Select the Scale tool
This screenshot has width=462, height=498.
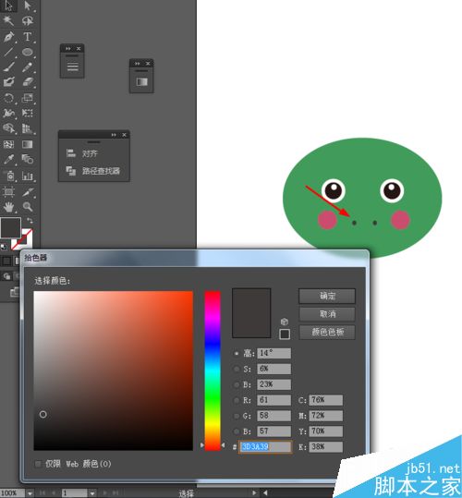[x=28, y=98]
